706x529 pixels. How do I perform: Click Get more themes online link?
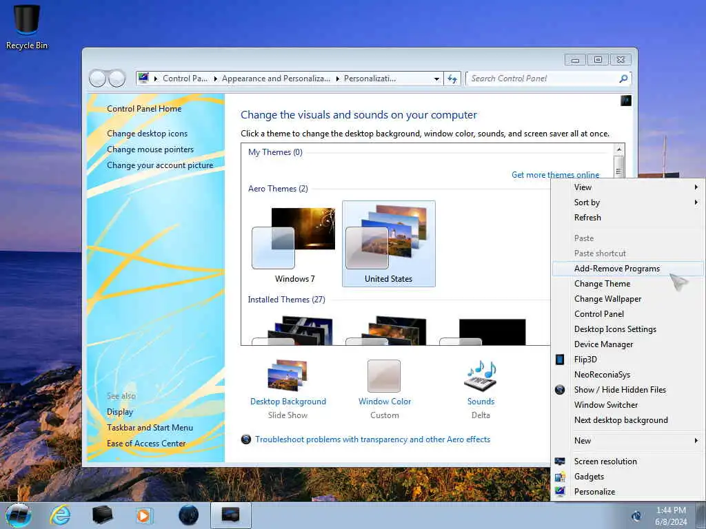pos(555,175)
